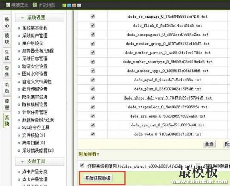Viewport: 230px width, 186px height.
Task: Open 用户组设定 menu item
Action: tap(33, 43)
